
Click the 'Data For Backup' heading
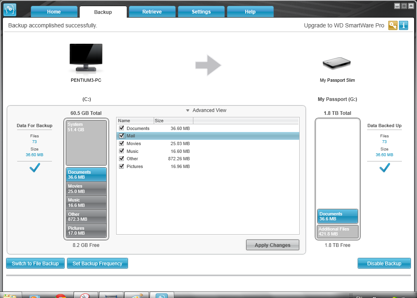35,125
